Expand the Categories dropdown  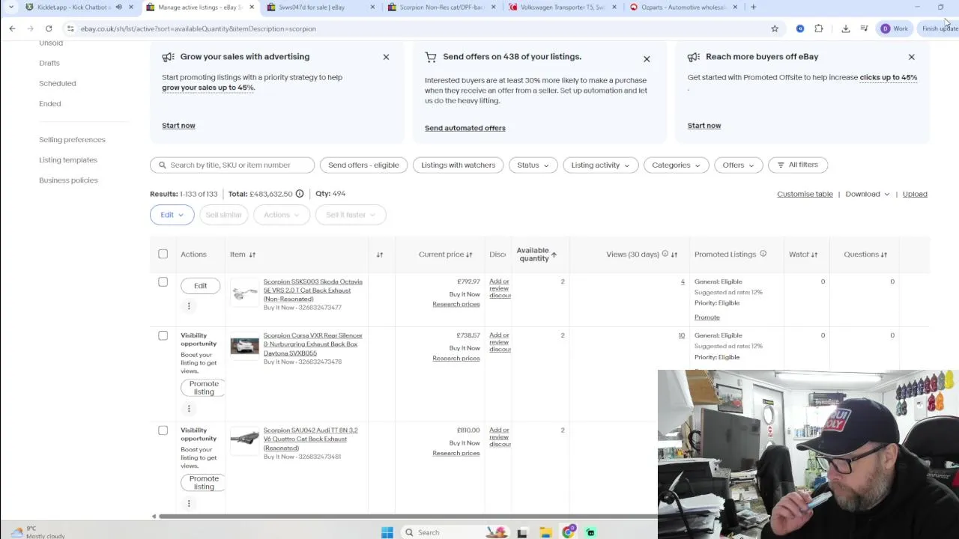pos(676,165)
